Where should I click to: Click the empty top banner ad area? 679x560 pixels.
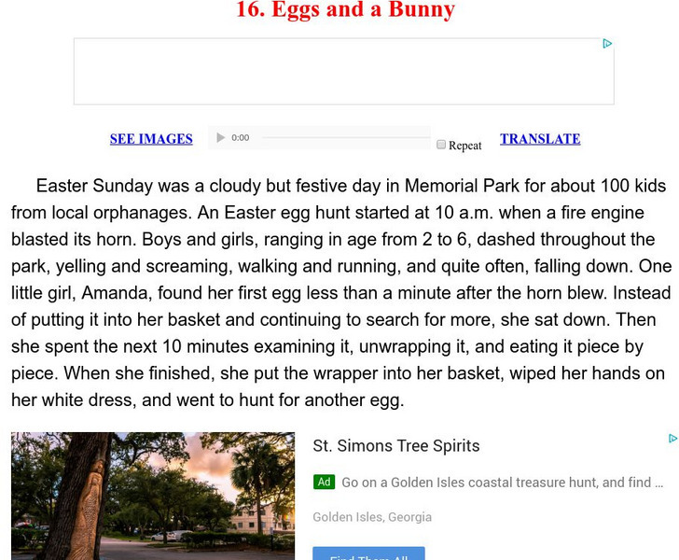[343, 72]
